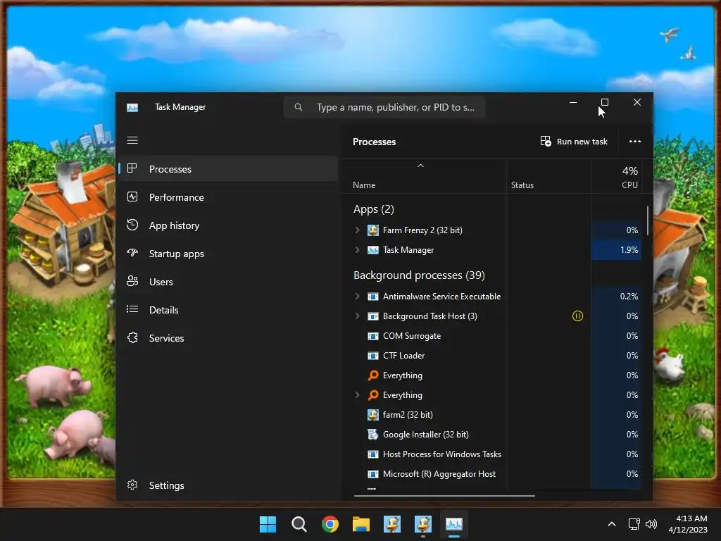Viewport: 721px width, 541px height.
Task: Click Run new task button
Action: tap(574, 141)
